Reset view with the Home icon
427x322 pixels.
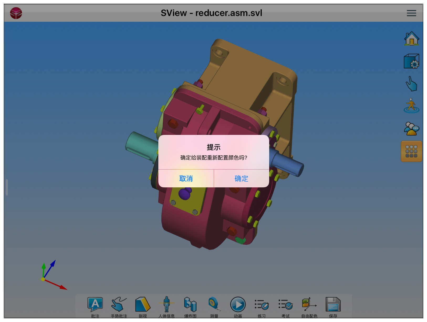(x=411, y=39)
